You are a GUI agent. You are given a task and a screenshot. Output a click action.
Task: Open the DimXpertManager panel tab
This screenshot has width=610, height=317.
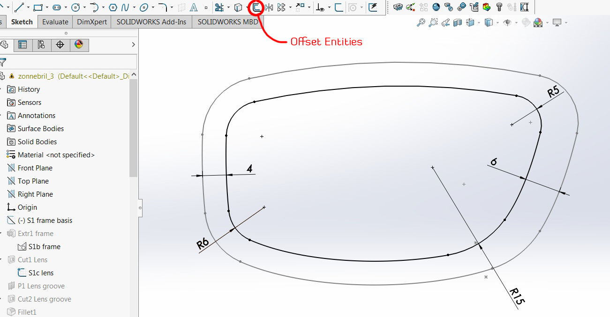point(60,45)
